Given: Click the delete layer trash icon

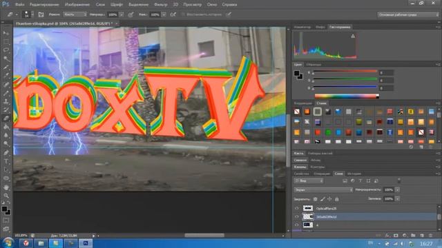Looking at the screenshot, I should (x=430, y=236).
